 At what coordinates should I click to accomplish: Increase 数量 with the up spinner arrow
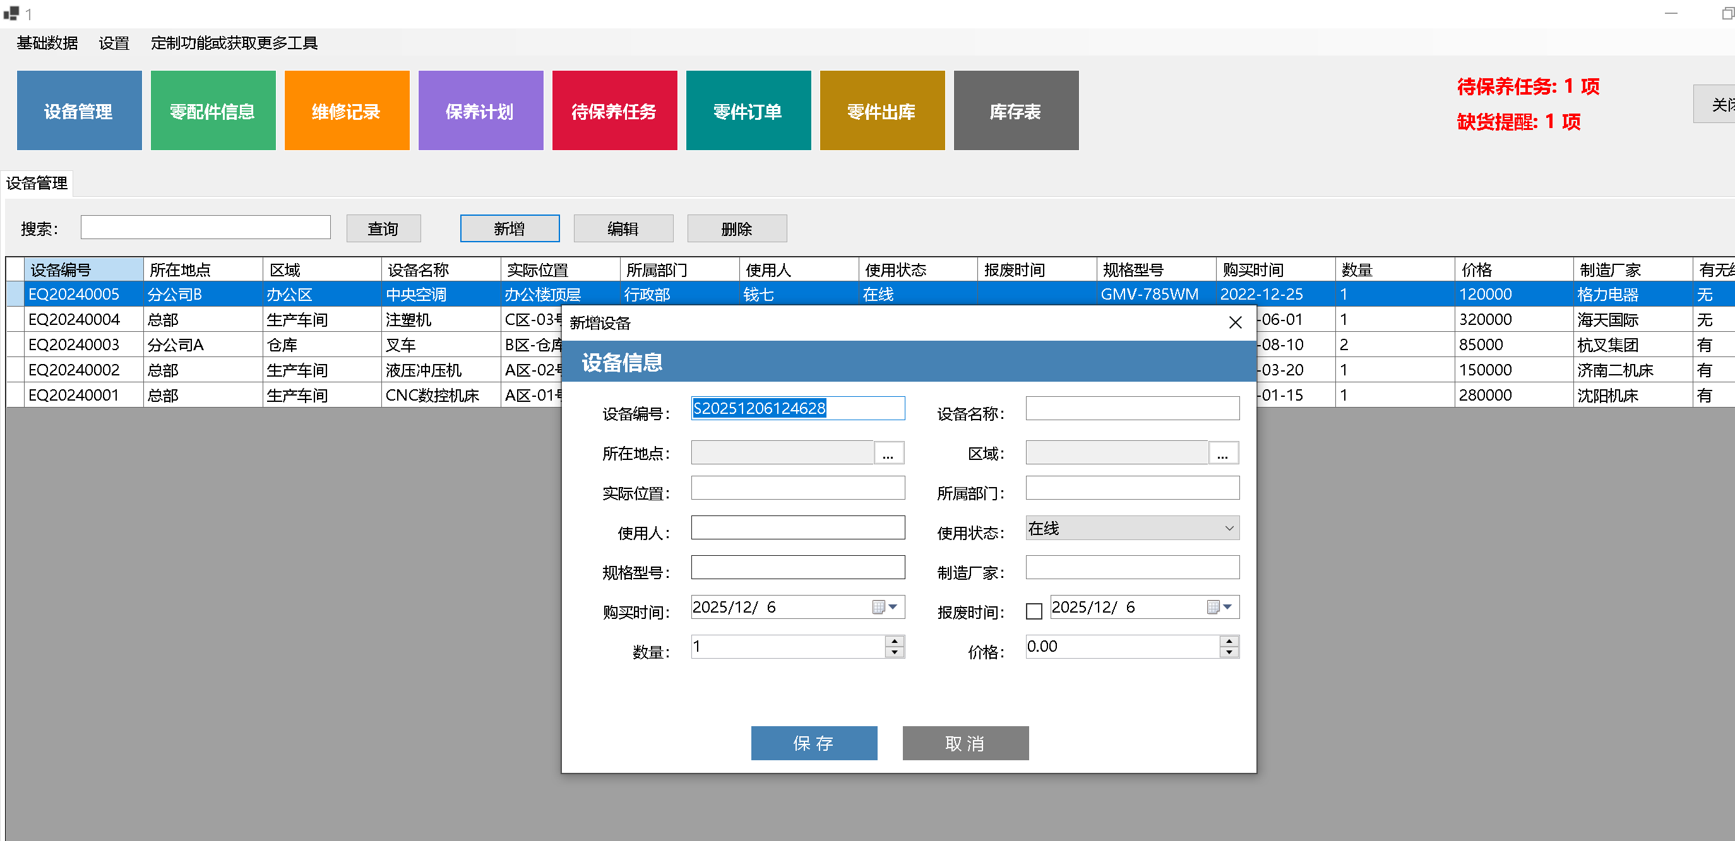[x=894, y=641]
